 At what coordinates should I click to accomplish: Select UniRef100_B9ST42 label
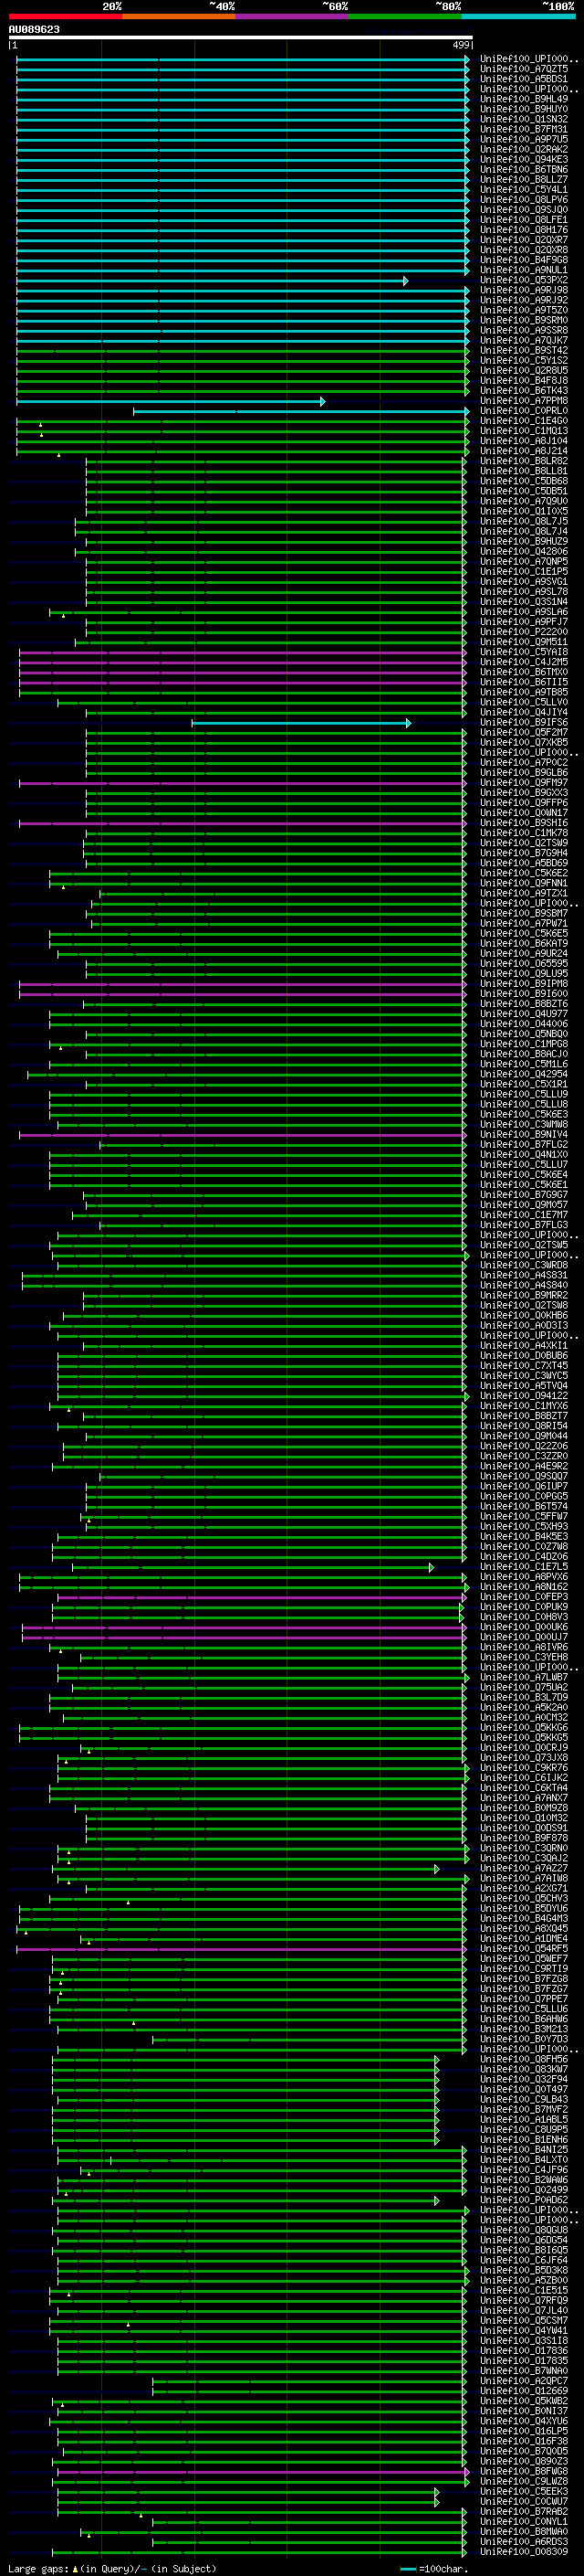[x=524, y=350]
